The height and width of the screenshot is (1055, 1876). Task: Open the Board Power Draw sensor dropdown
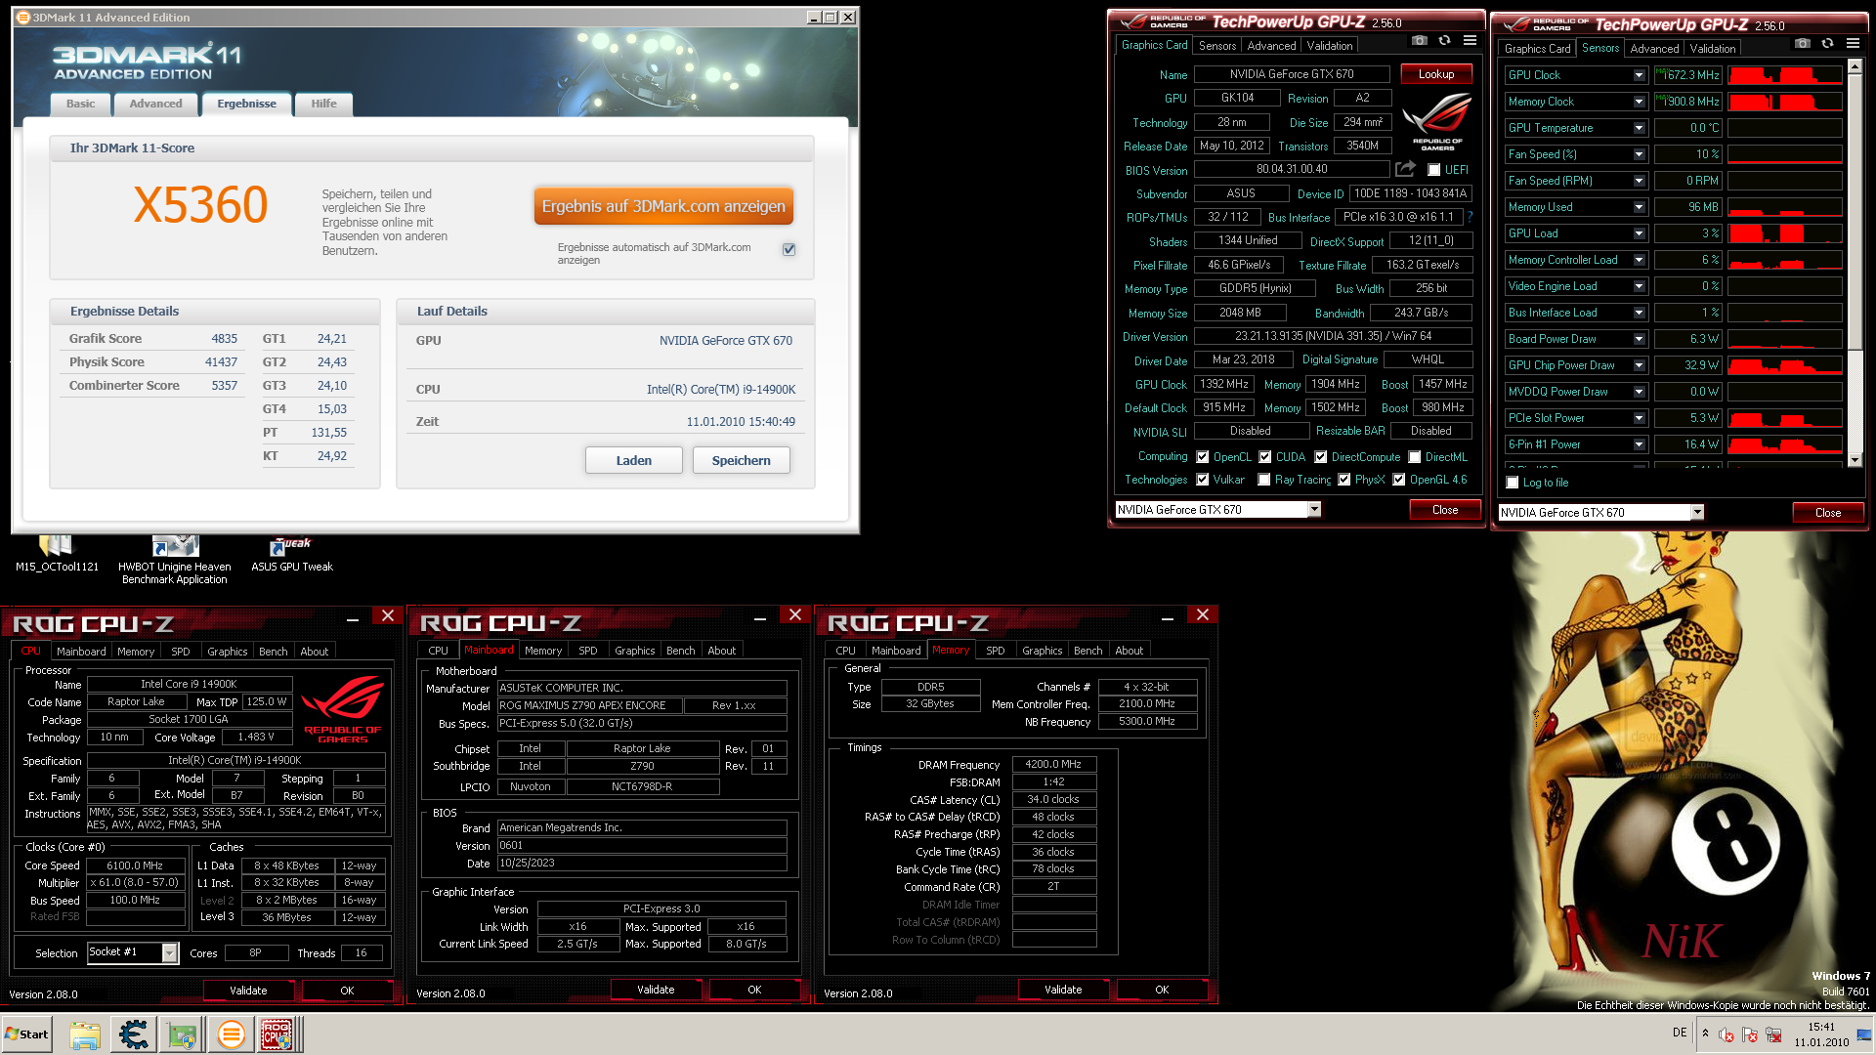click(1639, 339)
